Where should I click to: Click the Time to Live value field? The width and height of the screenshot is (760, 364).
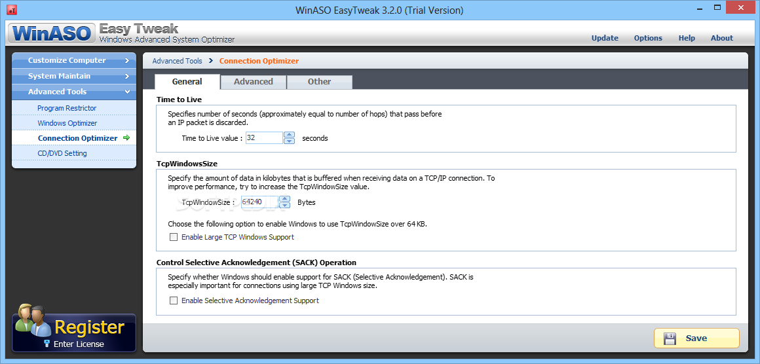point(263,138)
